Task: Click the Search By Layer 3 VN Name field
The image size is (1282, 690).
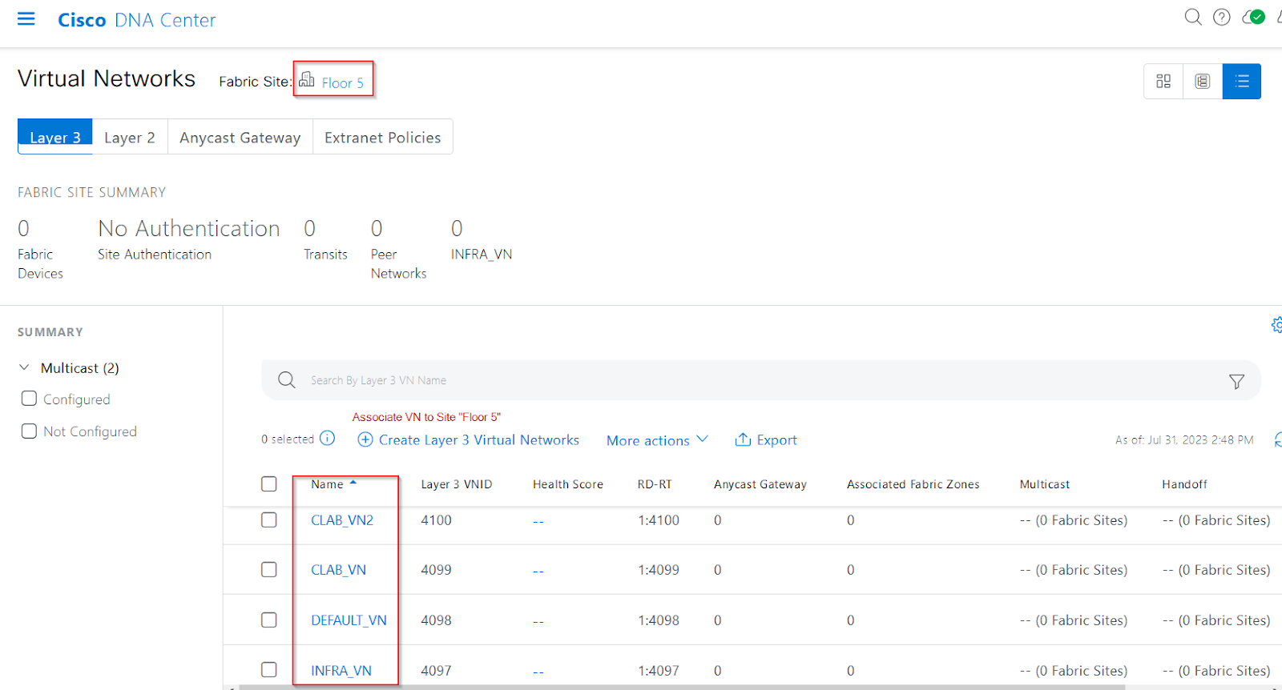Action: click(761, 379)
